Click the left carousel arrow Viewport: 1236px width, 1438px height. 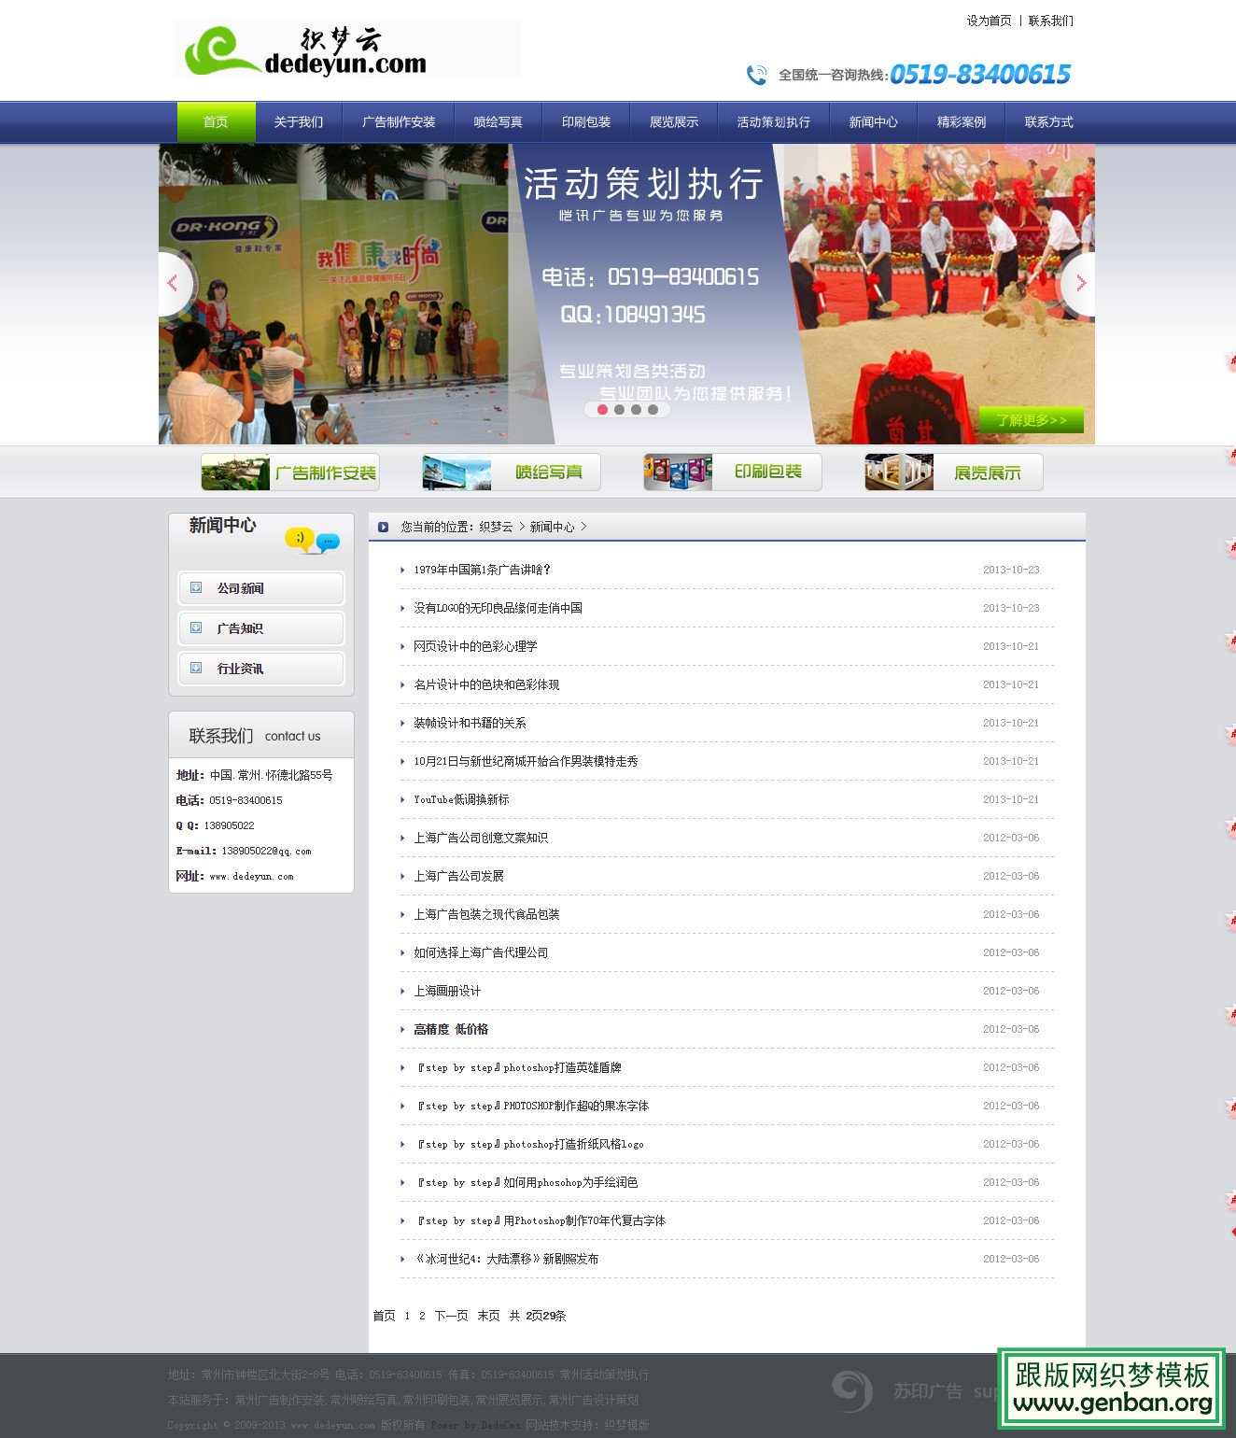172,284
